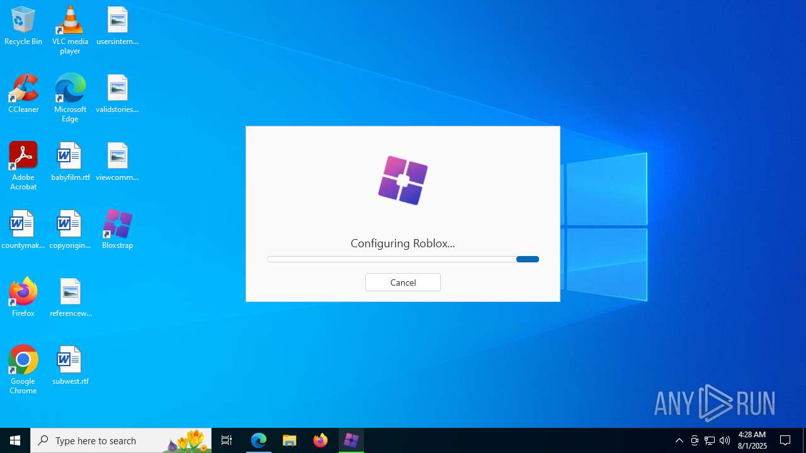Open the network status tray icon
Screen dimensions: 806x453
pyautogui.click(x=710, y=440)
